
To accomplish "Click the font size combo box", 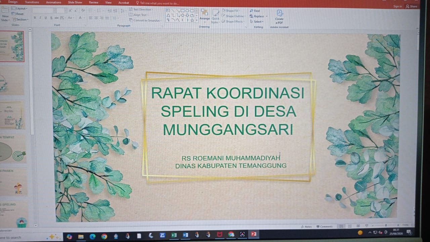I will (x=61, y=11).
